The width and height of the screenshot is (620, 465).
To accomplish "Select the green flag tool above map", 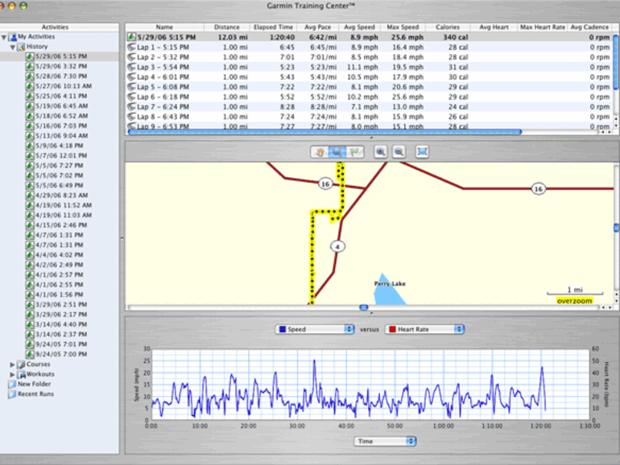I will point(356,151).
